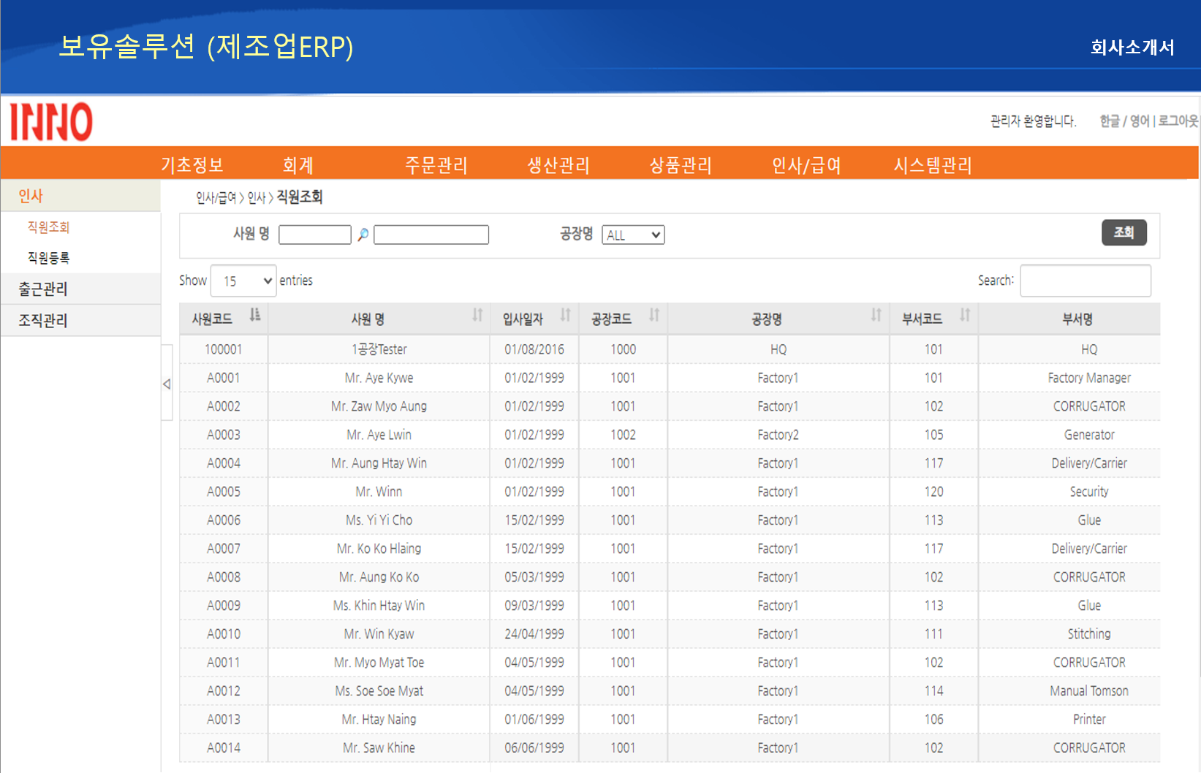Open the 생산관리 top menu
This screenshot has width=1201, height=773.
tap(558, 165)
